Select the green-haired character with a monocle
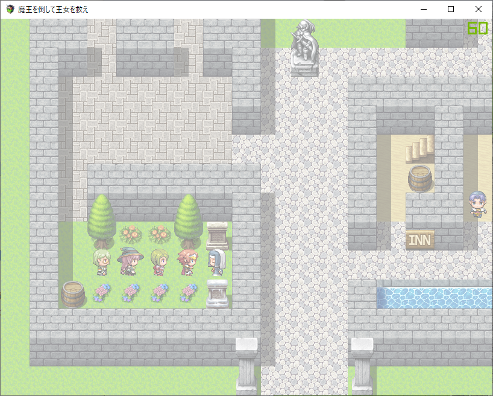This screenshot has height=396, width=493. (101, 262)
